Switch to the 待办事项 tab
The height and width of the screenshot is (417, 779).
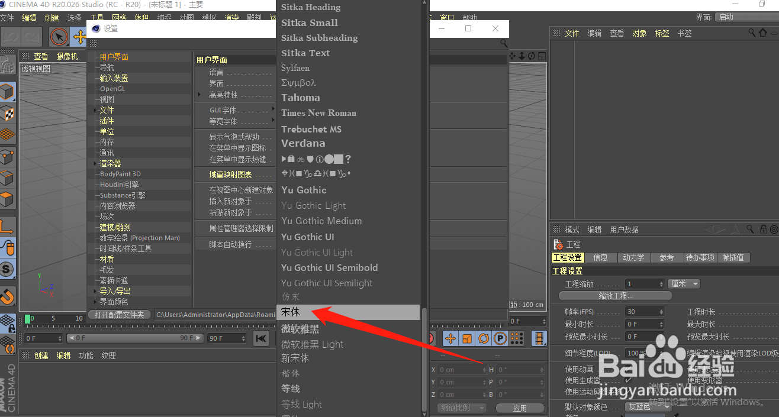[x=700, y=257]
